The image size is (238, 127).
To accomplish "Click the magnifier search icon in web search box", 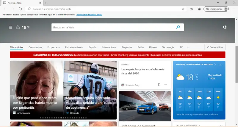I will 178,27.
